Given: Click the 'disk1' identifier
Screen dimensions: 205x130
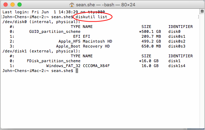Looking at the screenshot, I should coord(174,61).
